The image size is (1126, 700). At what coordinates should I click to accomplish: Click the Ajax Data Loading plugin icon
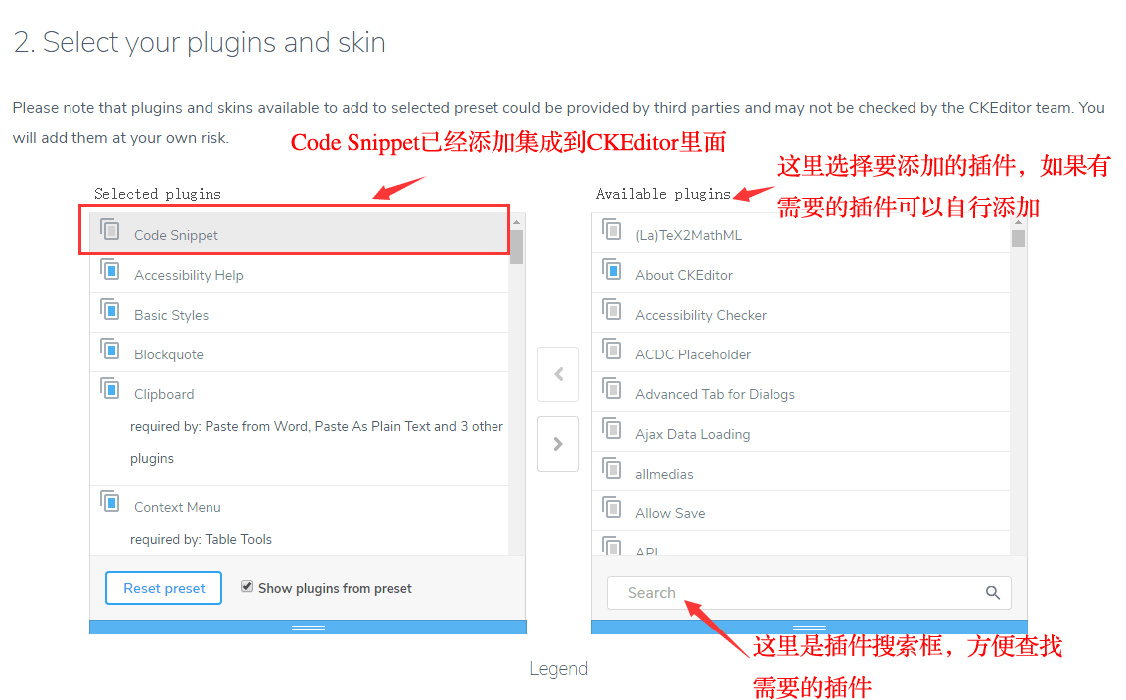tap(611, 429)
